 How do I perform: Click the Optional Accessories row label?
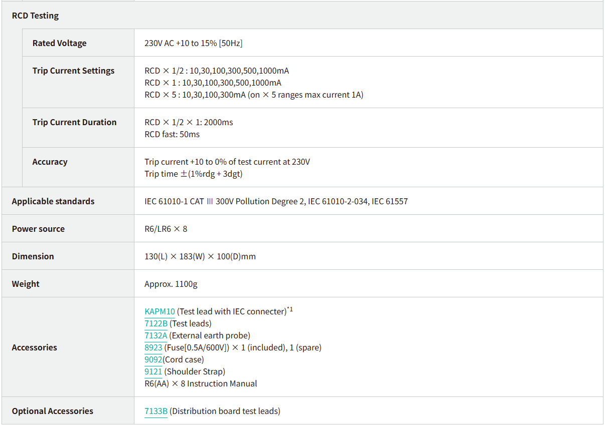(53, 411)
